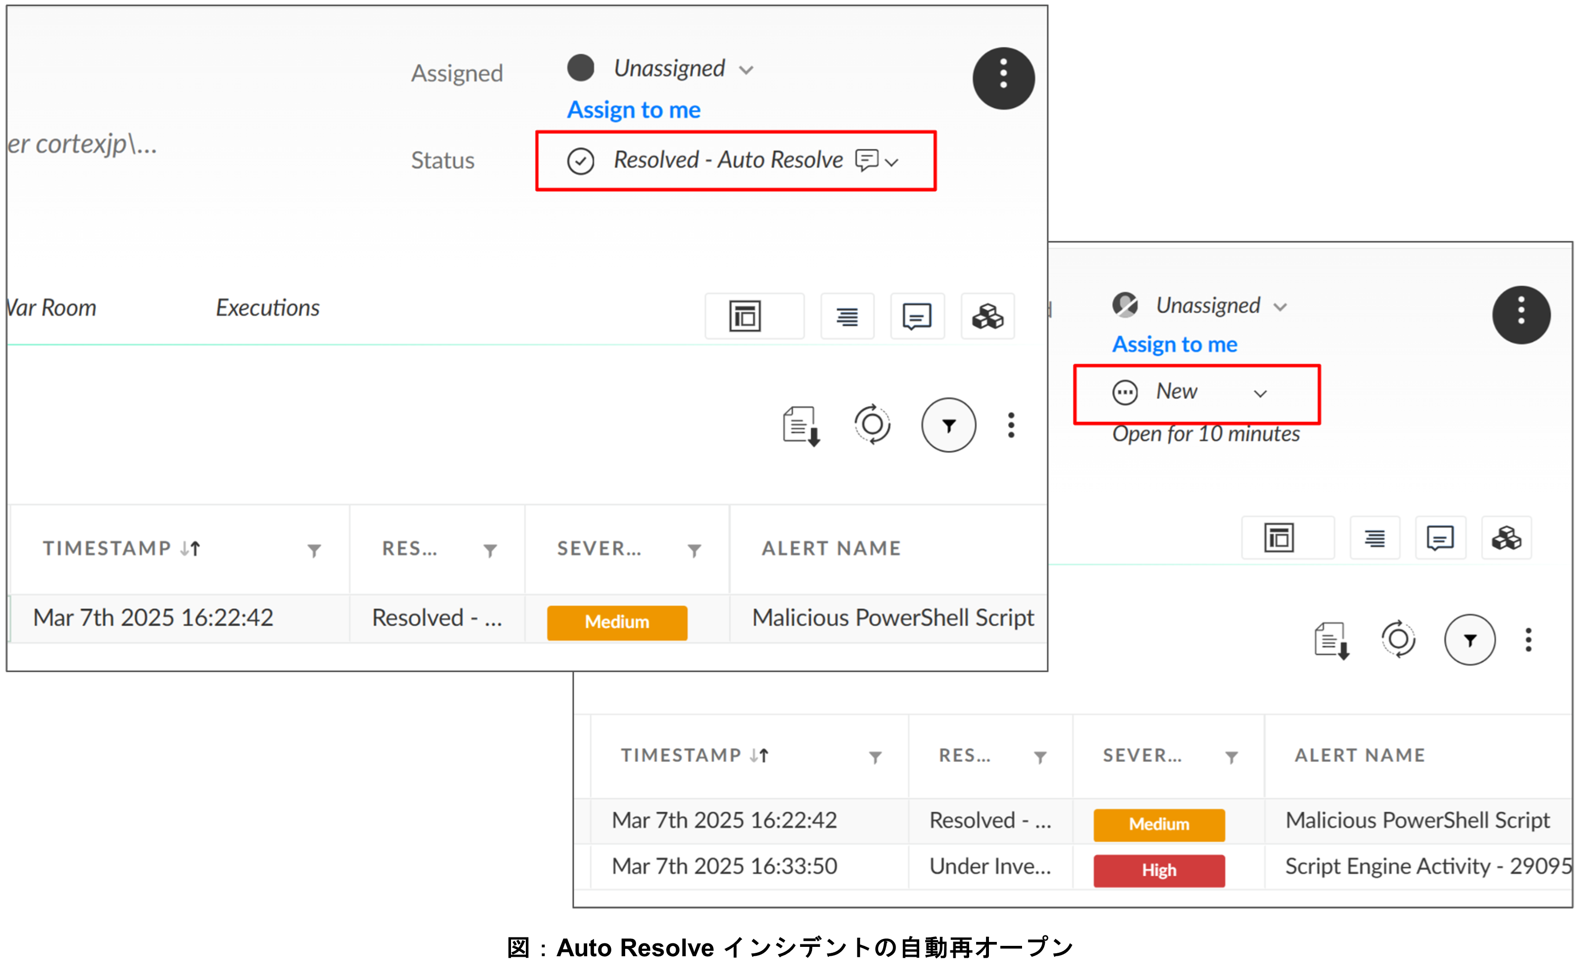The width and height of the screenshot is (1580, 977).
Task: Click the Medium severity badge in left window
Action: (616, 622)
